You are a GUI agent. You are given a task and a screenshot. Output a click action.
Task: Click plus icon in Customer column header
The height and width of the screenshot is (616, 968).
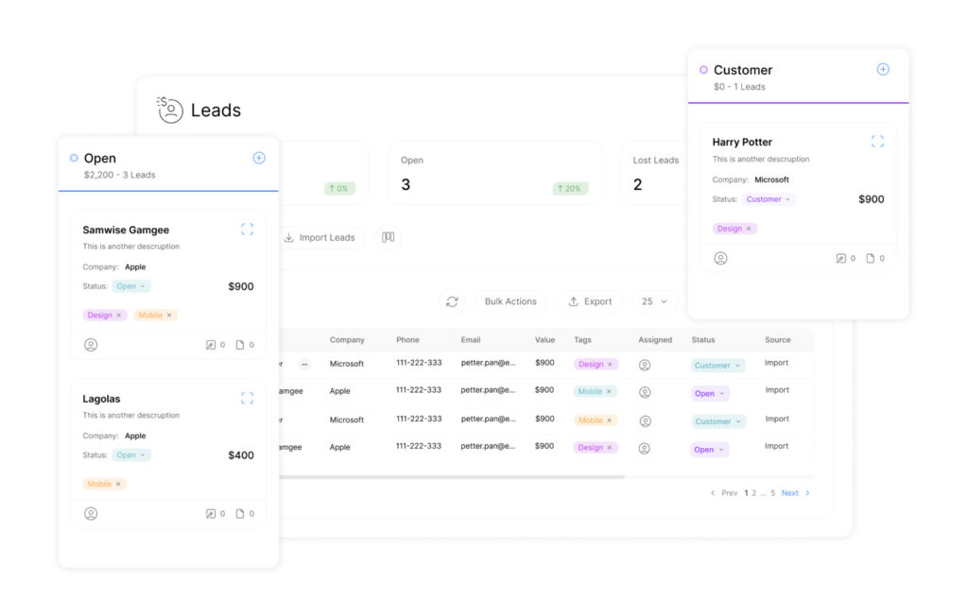883,69
